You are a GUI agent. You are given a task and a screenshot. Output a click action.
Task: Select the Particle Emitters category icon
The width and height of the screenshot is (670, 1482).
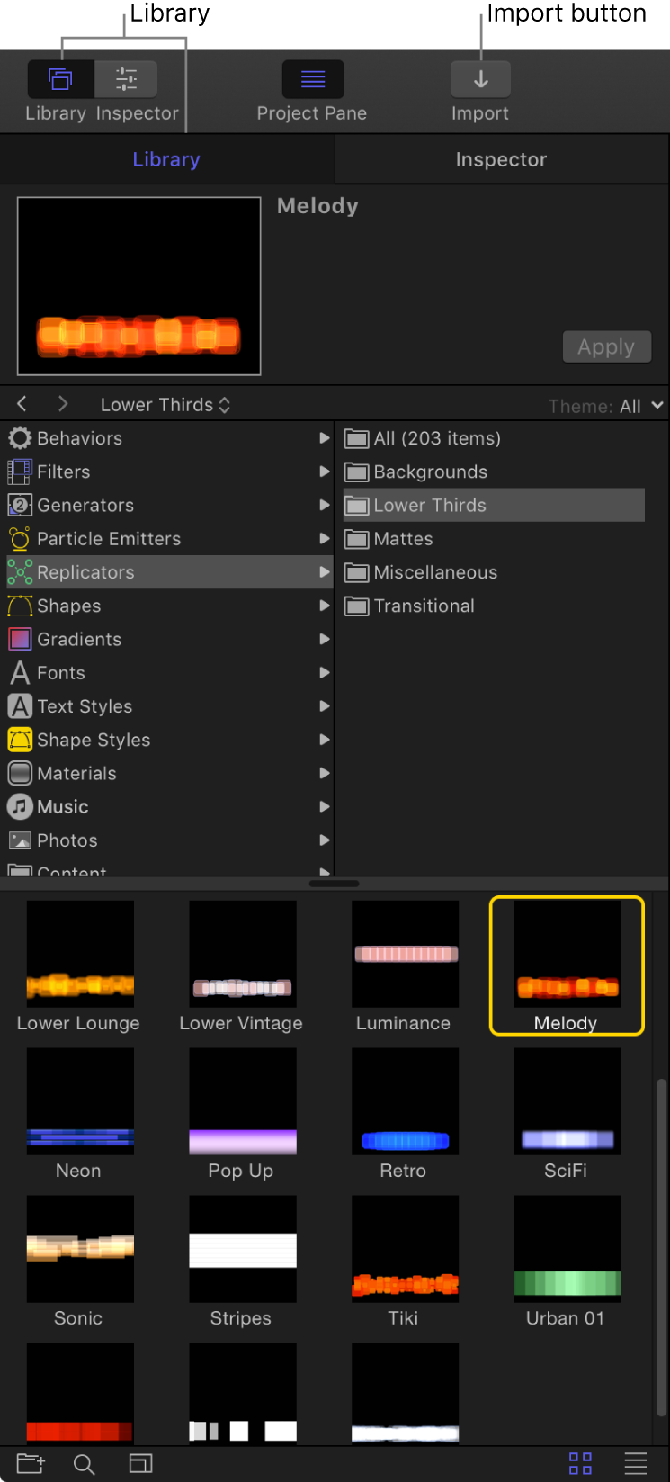[20, 539]
